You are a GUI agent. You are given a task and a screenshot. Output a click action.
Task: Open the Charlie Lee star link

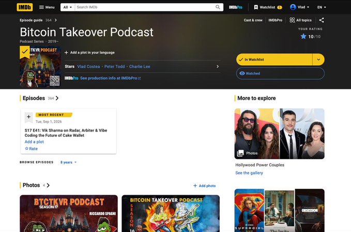click(x=140, y=67)
